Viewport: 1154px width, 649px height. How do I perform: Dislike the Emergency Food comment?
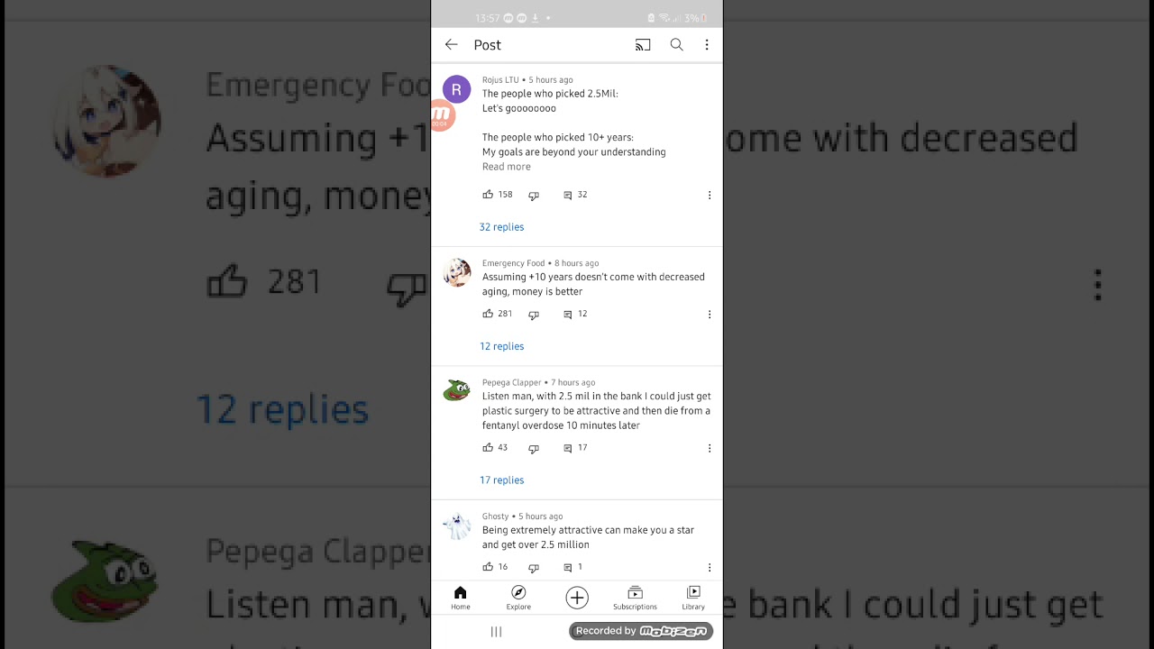click(534, 315)
